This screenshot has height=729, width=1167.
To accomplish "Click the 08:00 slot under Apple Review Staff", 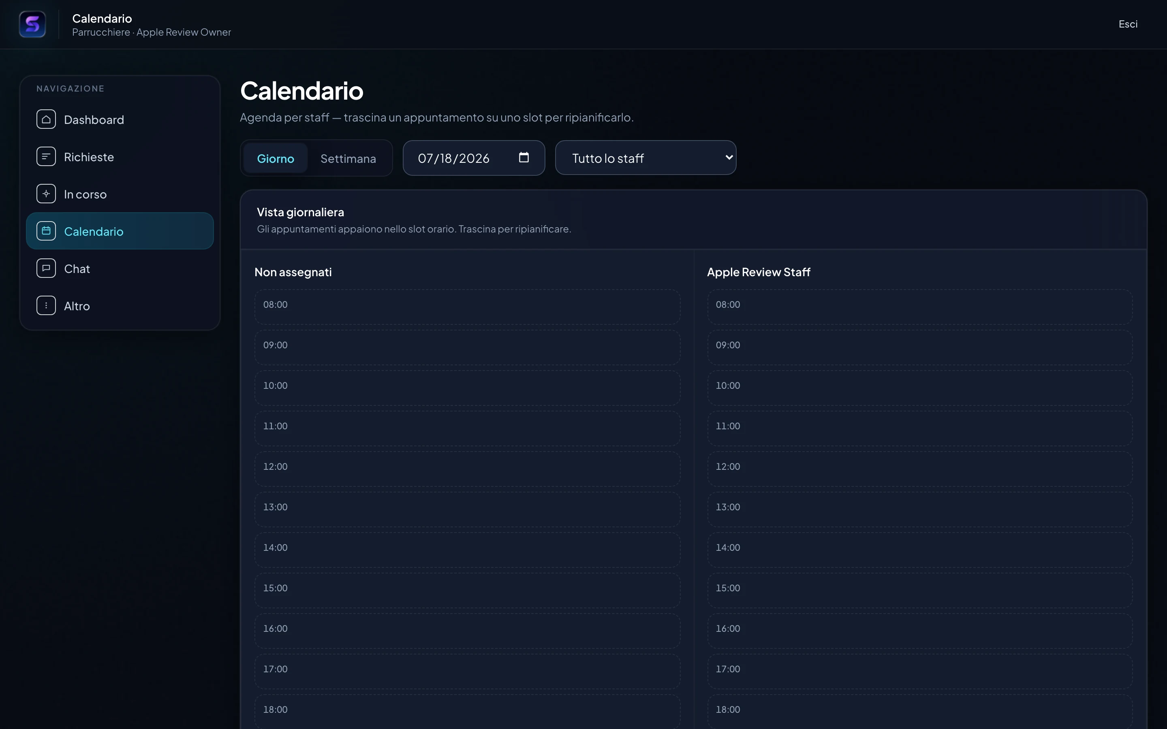I will (920, 307).
